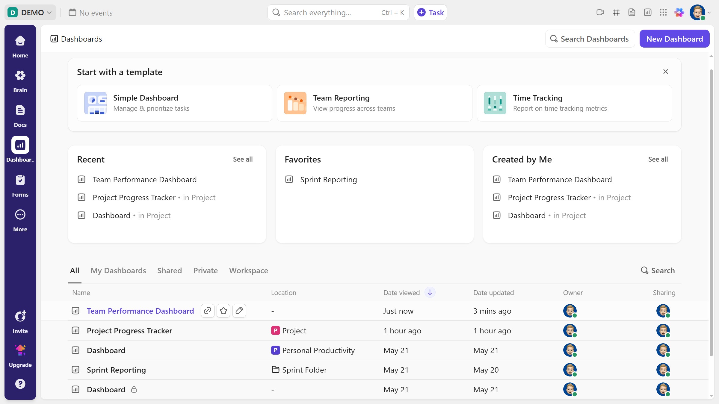Switch to the My Dashboards tab
The height and width of the screenshot is (404, 719).
click(118, 270)
